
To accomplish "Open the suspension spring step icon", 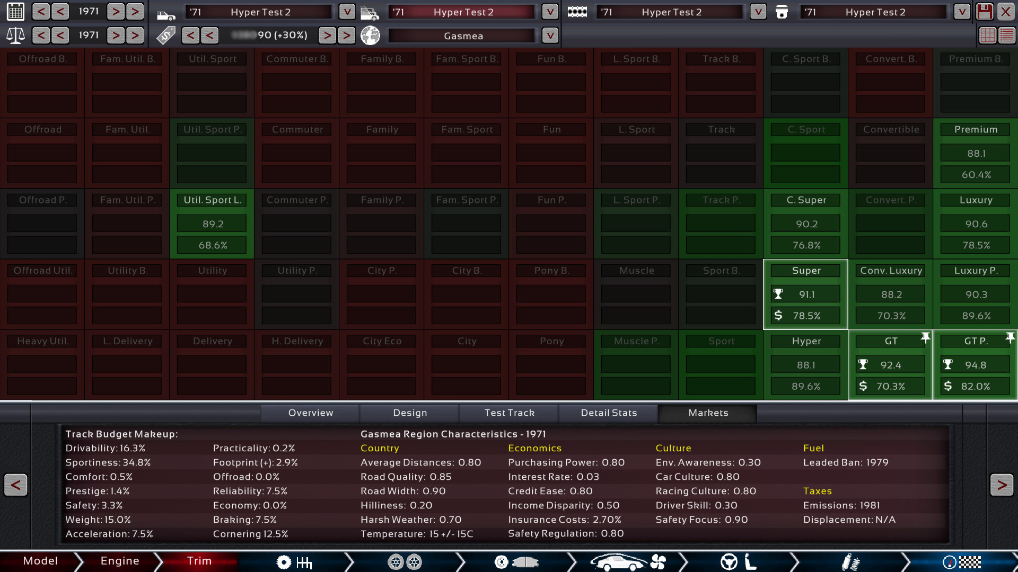I will (850, 562).
